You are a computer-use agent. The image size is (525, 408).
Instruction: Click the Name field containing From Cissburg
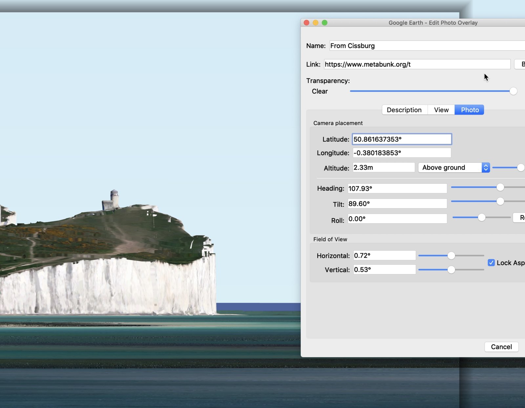(427, 46)
